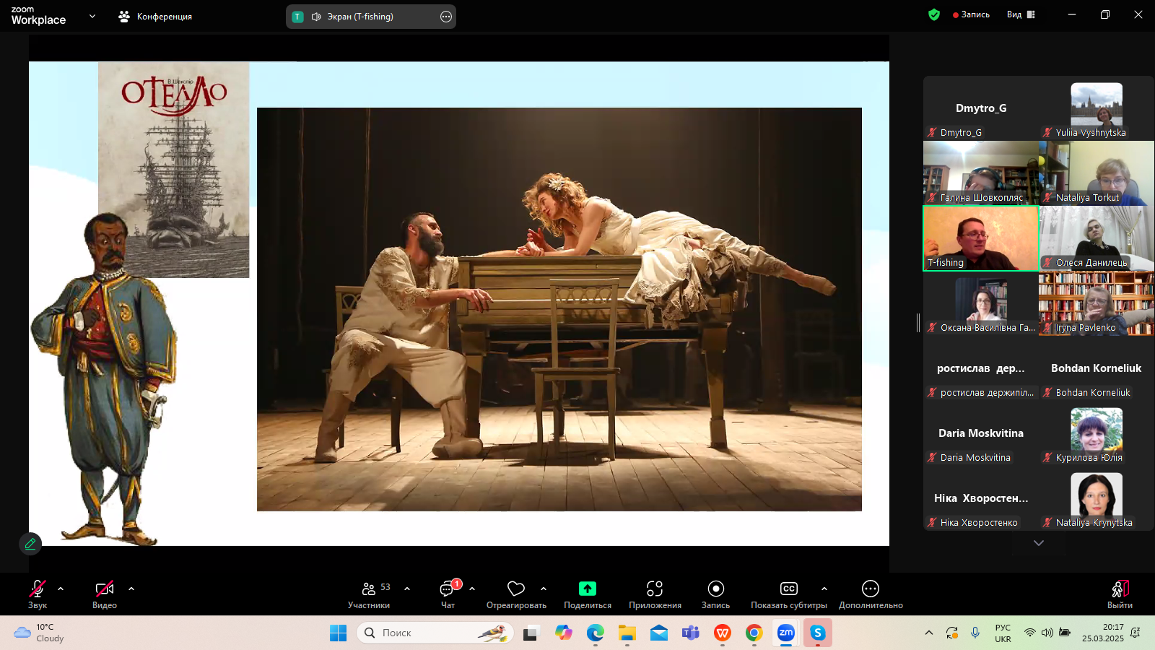Open the Participants list
1155x650 pixels.
tap(369, 594)
